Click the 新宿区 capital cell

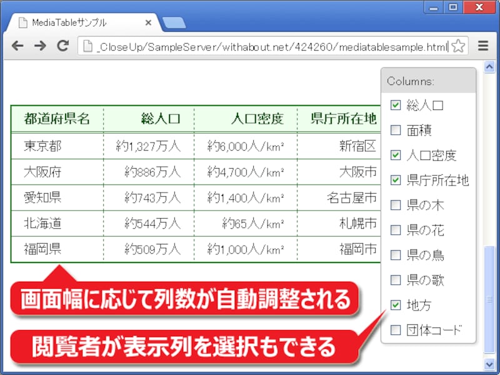tap(339, 146)
